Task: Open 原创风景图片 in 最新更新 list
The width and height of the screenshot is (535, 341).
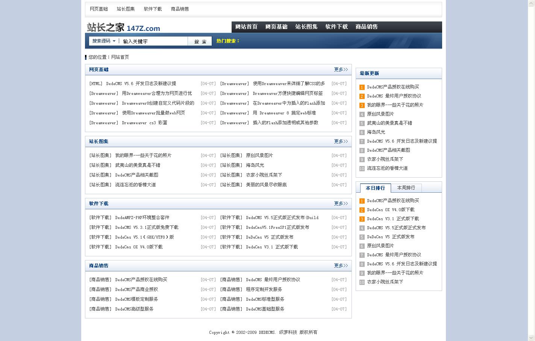Action: [x=380, y=114]
